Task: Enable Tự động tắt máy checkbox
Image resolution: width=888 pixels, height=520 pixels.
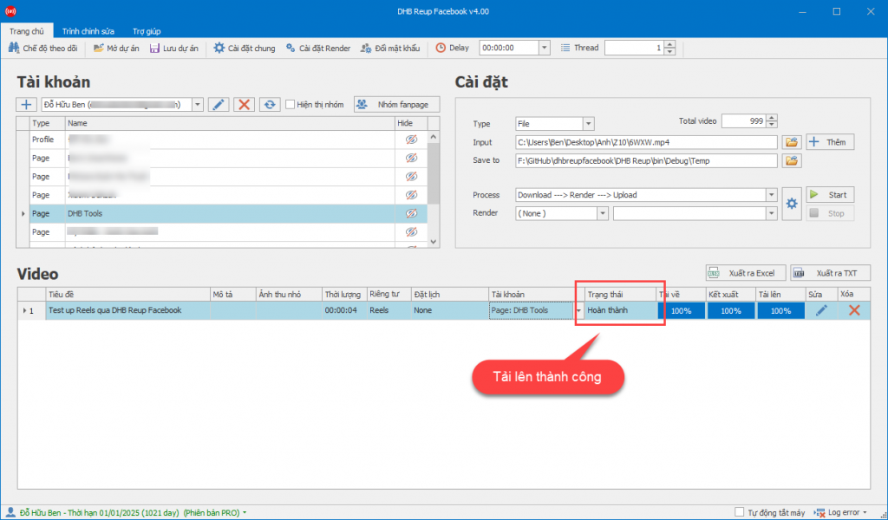Action: (x=739, y=513)
